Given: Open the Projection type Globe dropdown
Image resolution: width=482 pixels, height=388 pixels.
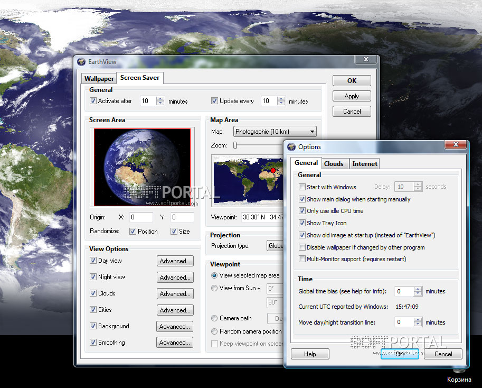Looking at the screenshot, I should [x=275, y=245].
